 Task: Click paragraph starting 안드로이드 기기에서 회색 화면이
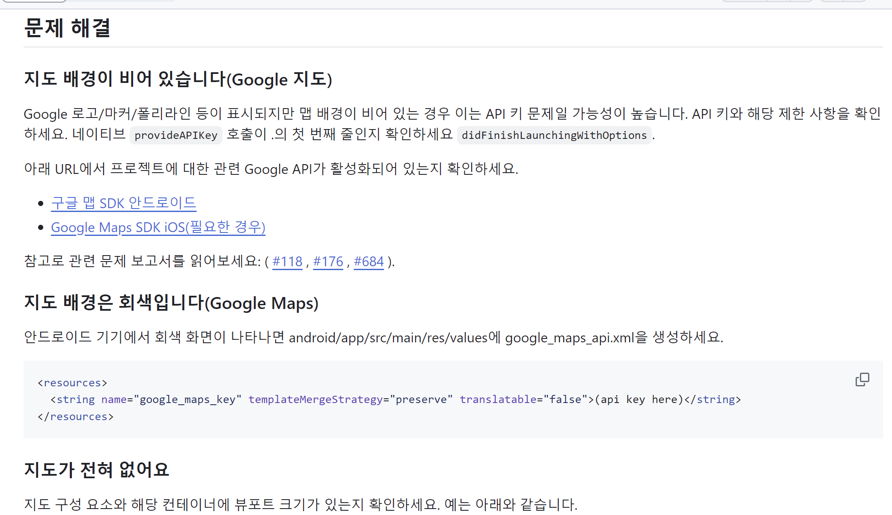[373, 337]
